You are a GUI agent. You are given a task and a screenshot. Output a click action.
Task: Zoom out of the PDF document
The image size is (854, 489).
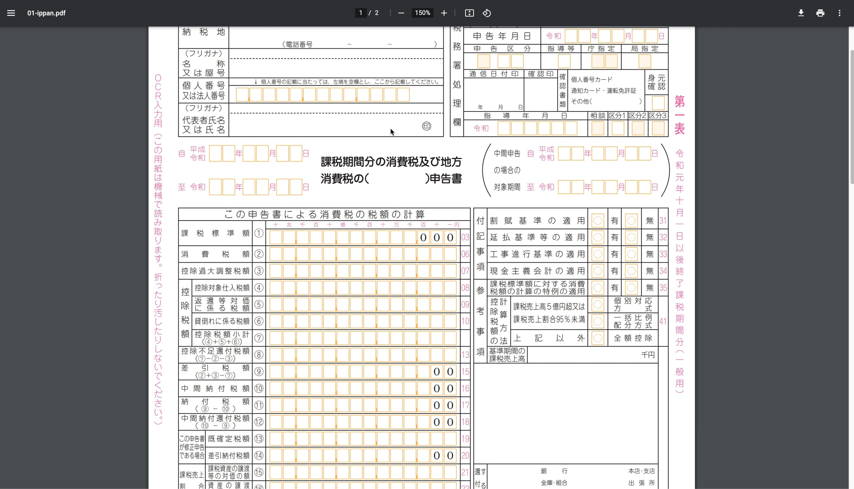click(x=401, y=13)
